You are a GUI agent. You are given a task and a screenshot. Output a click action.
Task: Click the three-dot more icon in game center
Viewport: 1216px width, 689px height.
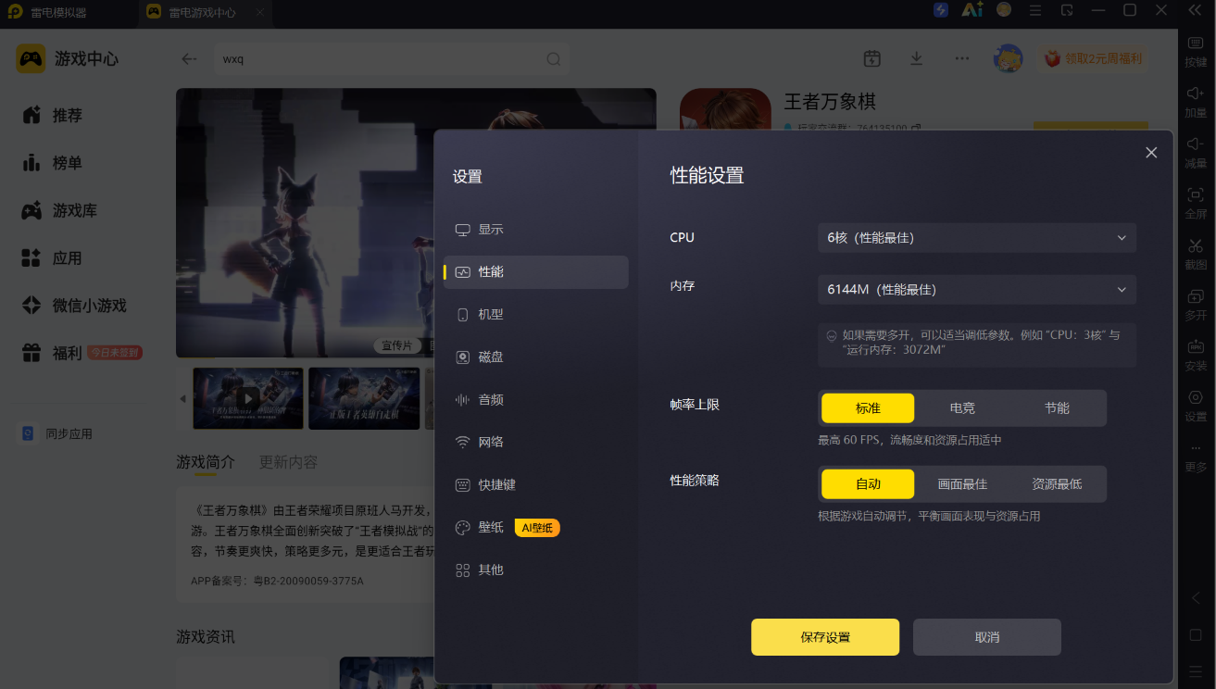[x=962, y=58]
